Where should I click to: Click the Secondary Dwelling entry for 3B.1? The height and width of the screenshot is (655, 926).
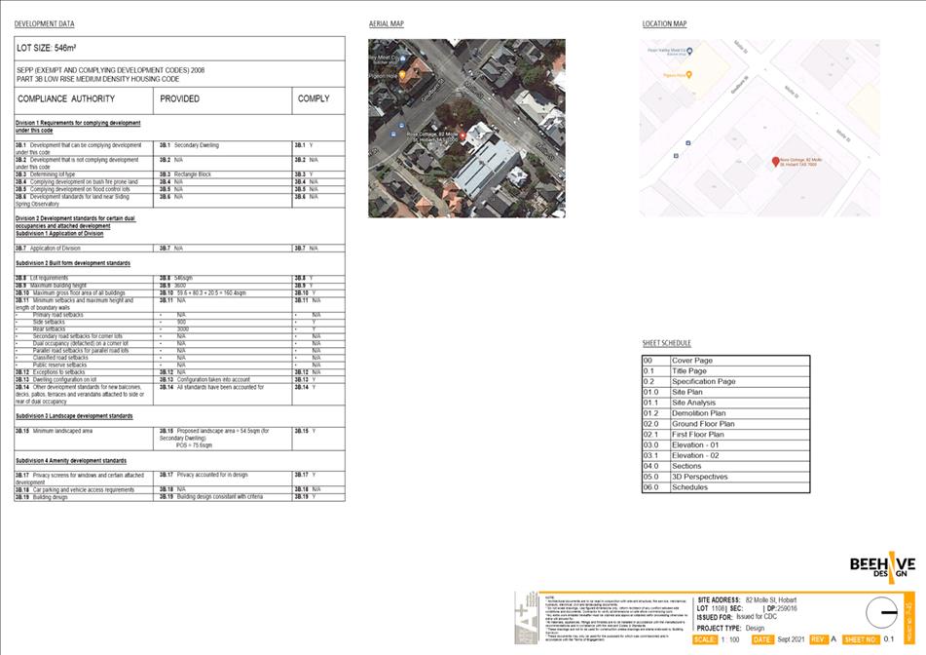pyautogui.click(x=196, y=145)
